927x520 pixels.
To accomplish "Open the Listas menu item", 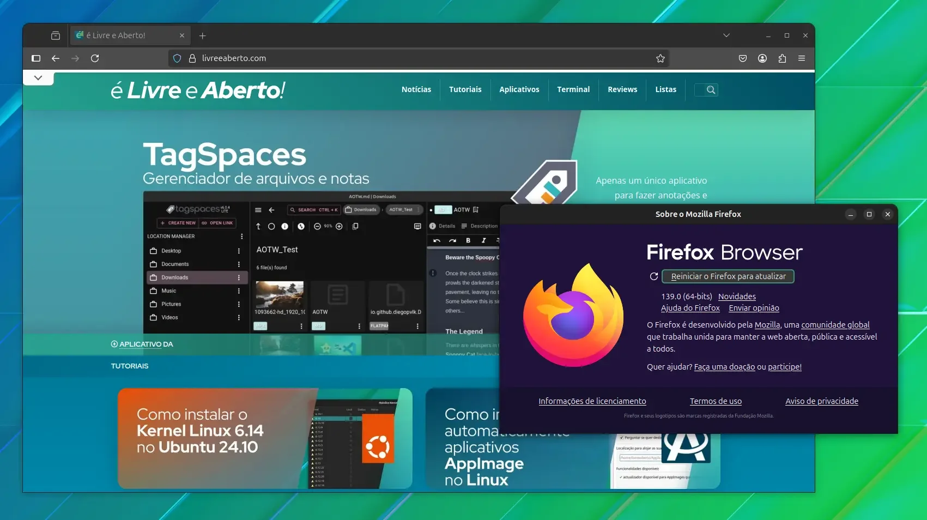I will (665, 89).
